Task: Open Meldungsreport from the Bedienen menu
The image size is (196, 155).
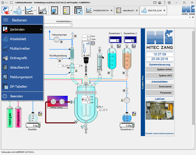Action: coord(22,77)
